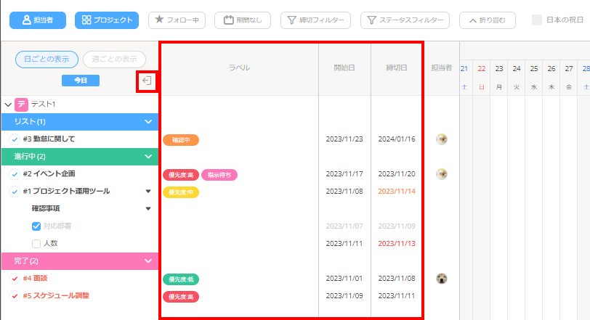
Task: Open the 担当者 assignee filter button
Action: (38, 20)
